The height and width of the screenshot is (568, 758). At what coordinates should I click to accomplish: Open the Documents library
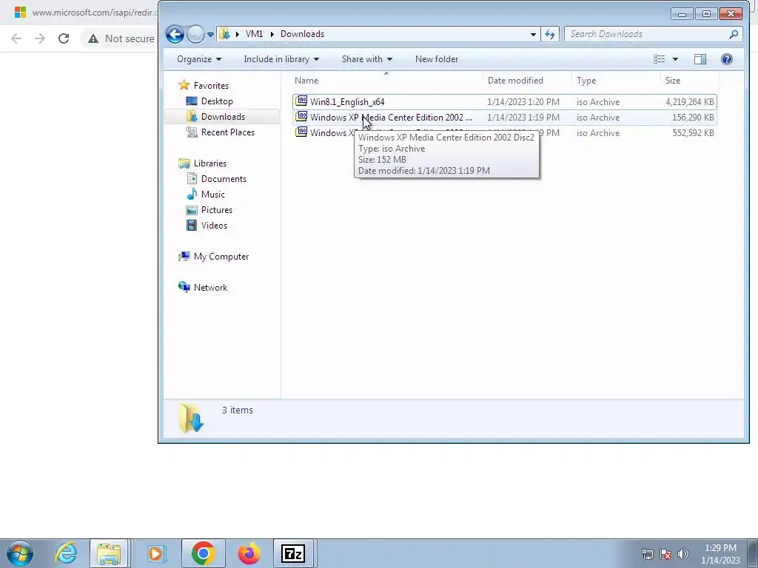pyautogui.click(x=224, y=179)
